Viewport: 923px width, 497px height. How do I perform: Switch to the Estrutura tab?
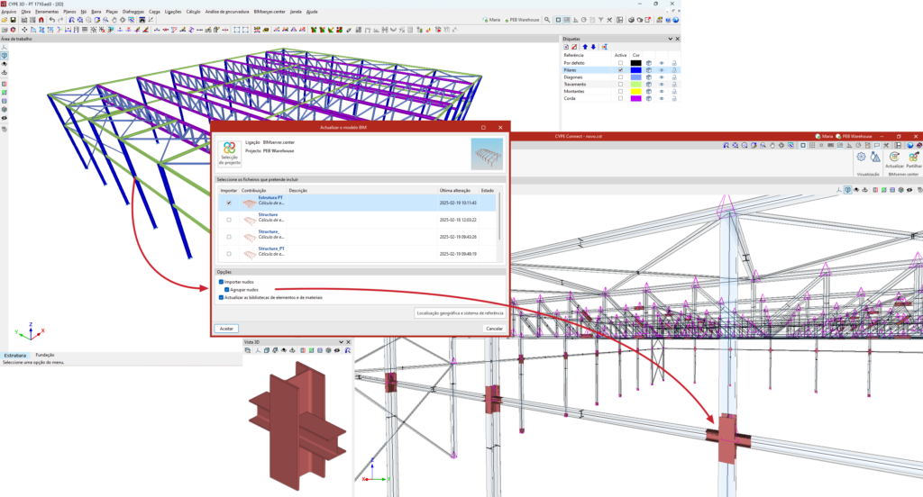tap(15, 356)
